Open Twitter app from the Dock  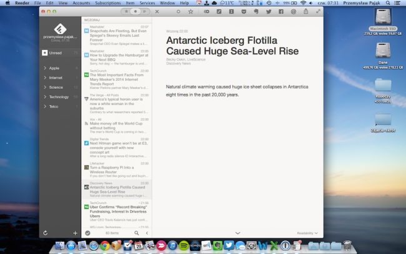229,245
